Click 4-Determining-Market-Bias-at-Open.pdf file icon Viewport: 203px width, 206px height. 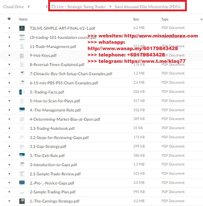(22, 119)
